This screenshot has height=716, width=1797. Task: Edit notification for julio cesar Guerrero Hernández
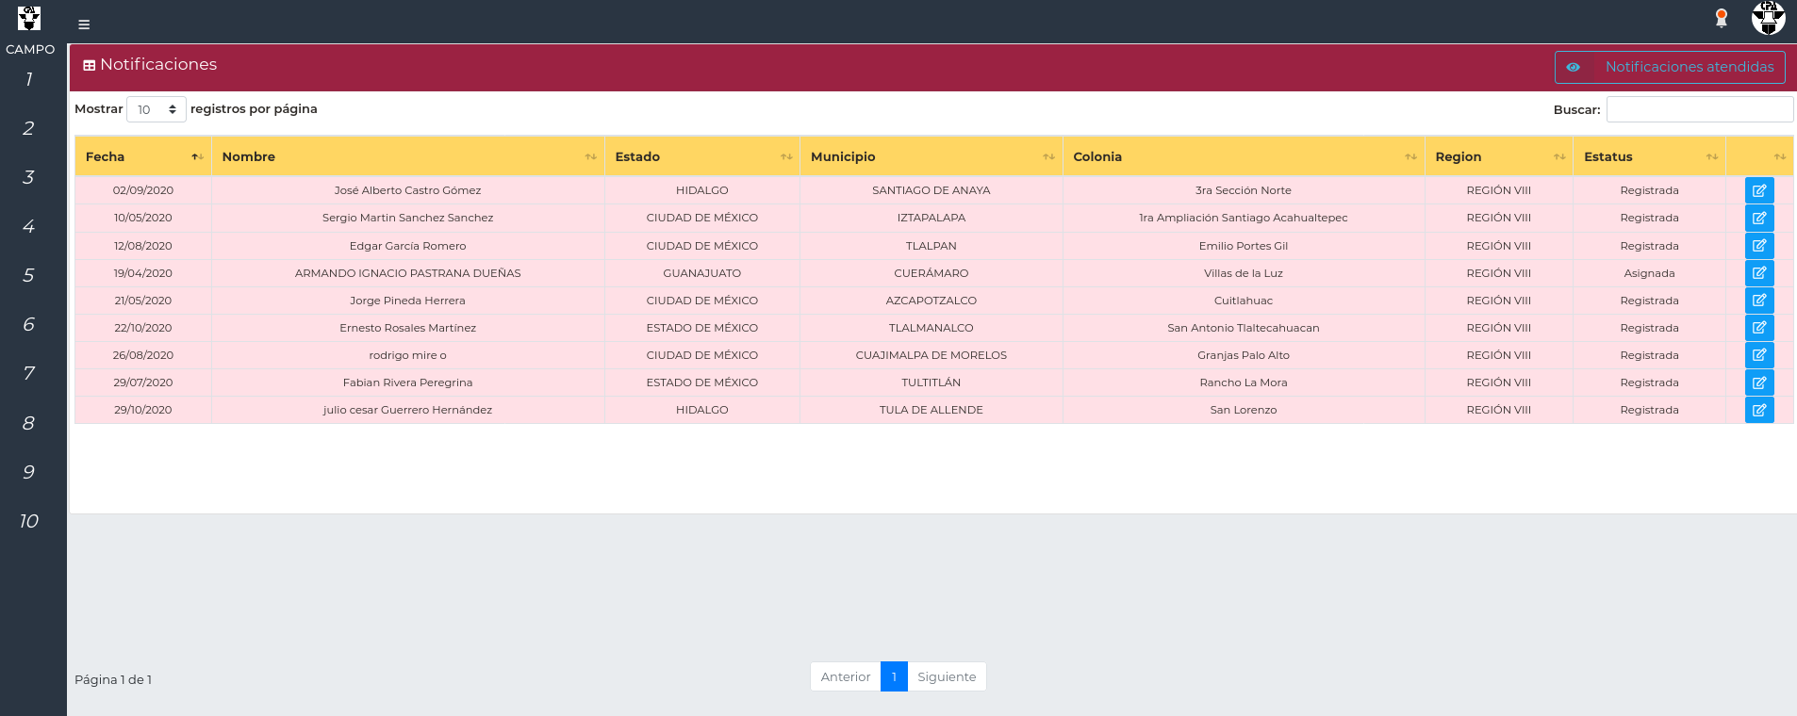[1759, 410]
